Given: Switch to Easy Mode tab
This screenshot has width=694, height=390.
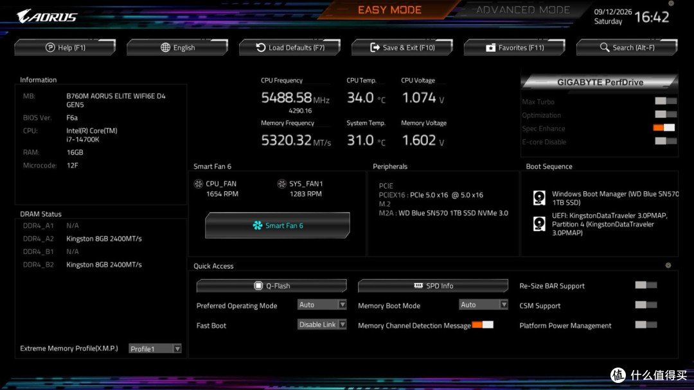Looking at the screenshot, I should (x=389, y=10).
